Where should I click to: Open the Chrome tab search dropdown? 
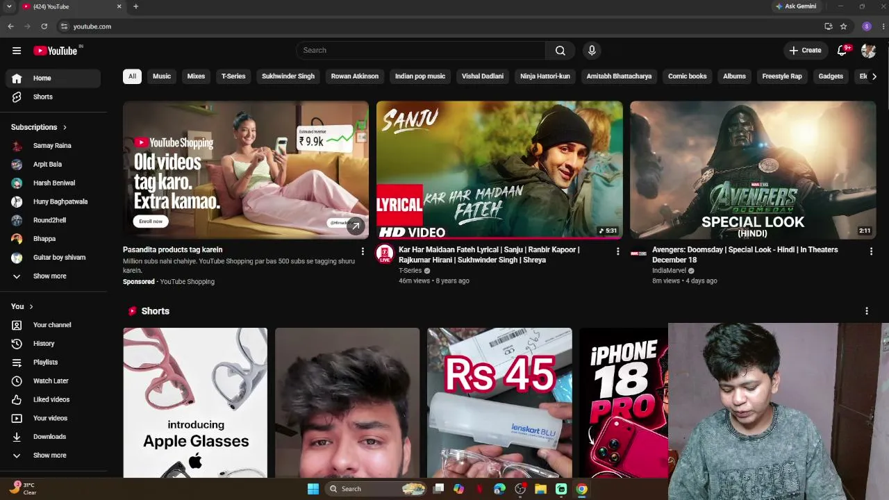(x=9, y=6)
